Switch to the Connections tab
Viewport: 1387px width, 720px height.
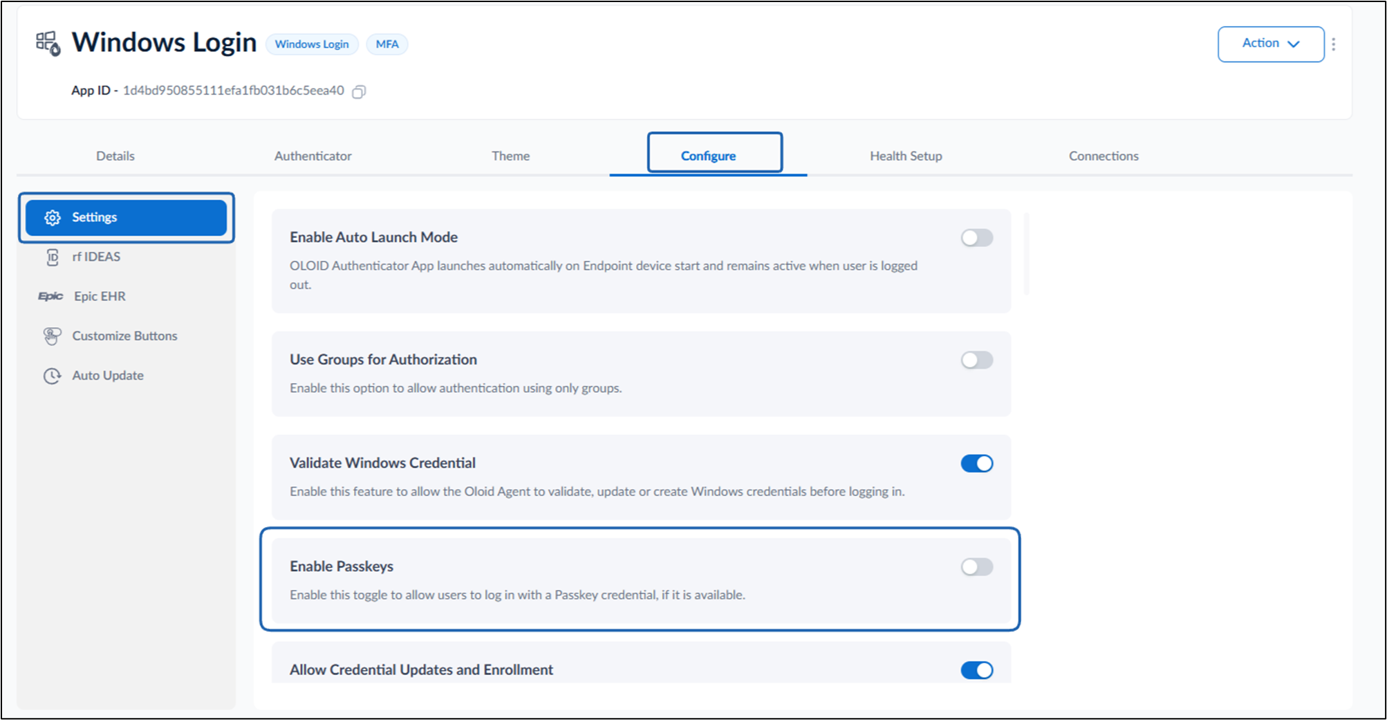[x=1104, y=156]
